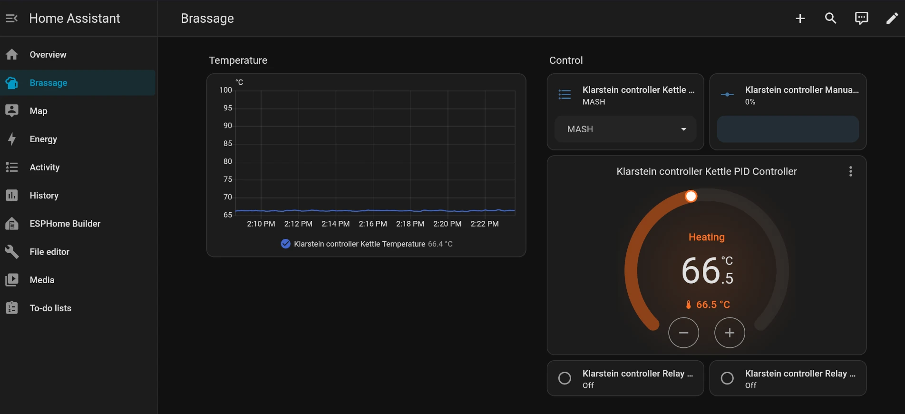Click the Kettle mode list icon
Viewport: 905px width, 414px height.
(564, 95)
